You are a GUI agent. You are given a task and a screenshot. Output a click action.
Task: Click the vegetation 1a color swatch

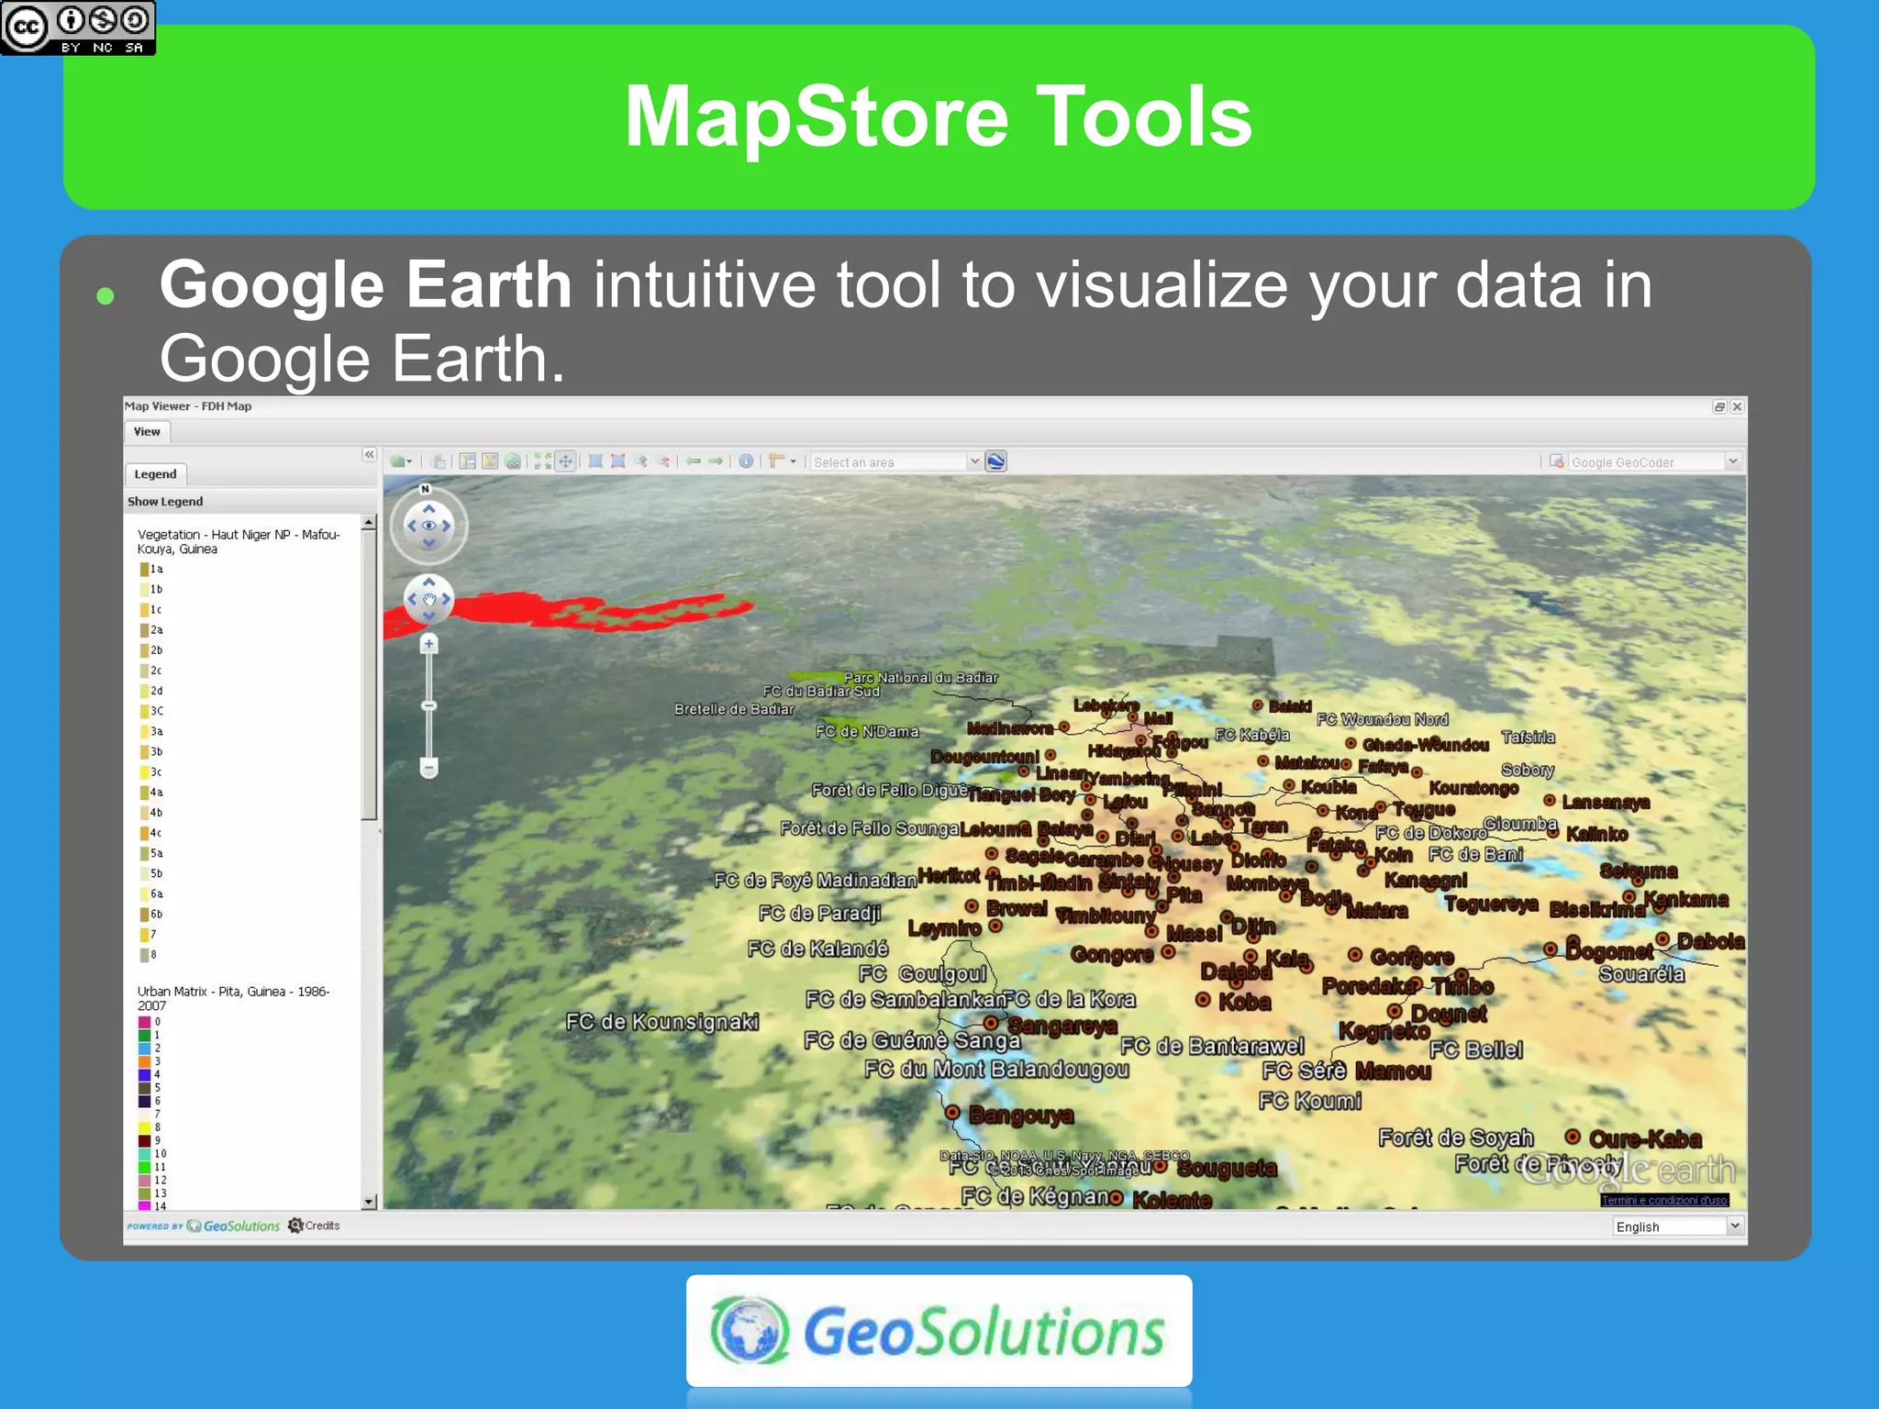pyautogui.click(x=144, y=570)
